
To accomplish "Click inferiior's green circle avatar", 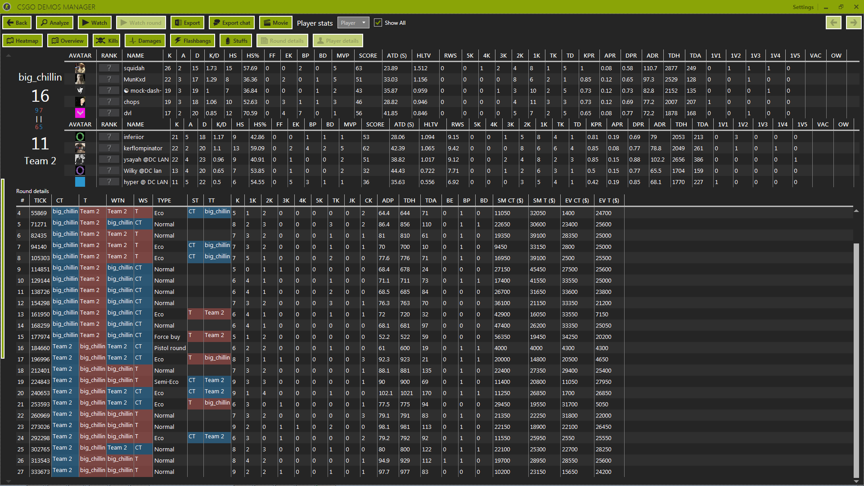I will pyautogui.click(x=80, y=137).
